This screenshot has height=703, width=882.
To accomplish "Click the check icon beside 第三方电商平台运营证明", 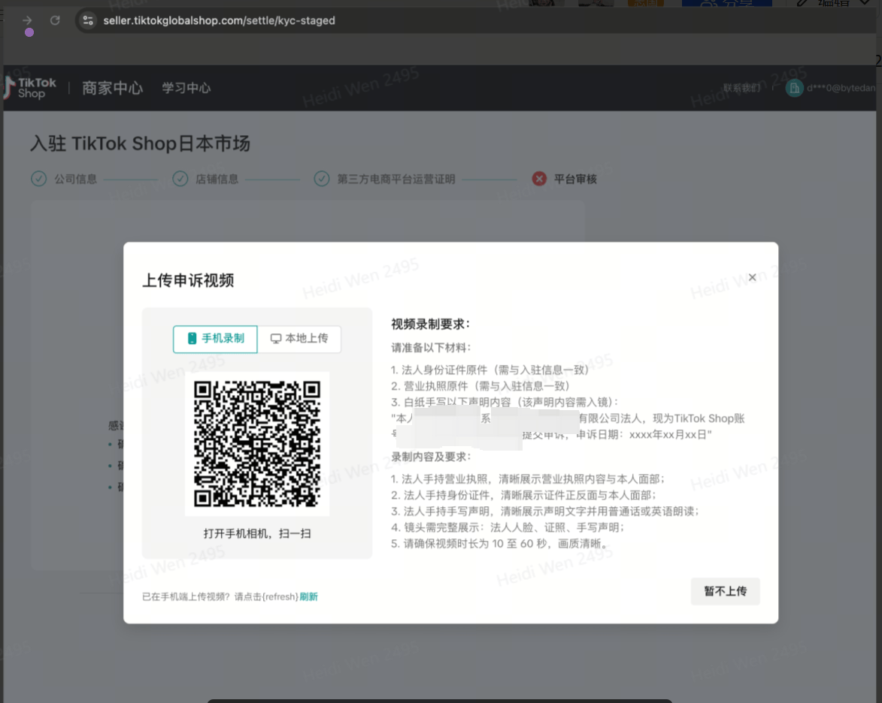I will [x=323, y=179].
